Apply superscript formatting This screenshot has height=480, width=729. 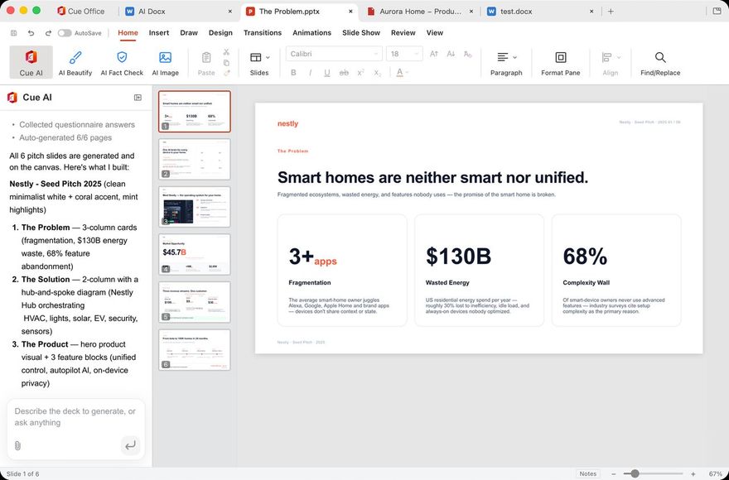coord(360,73)
